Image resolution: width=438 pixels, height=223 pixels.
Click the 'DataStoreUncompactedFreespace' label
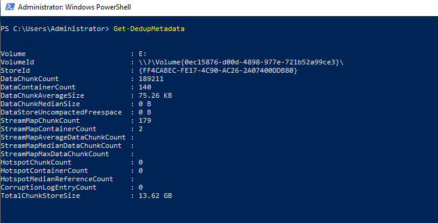click(61, 112)
